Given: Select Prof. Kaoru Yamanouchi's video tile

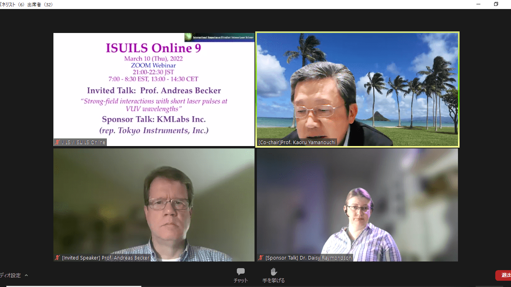Looking at the screenshot, I should tap(357, 90).
